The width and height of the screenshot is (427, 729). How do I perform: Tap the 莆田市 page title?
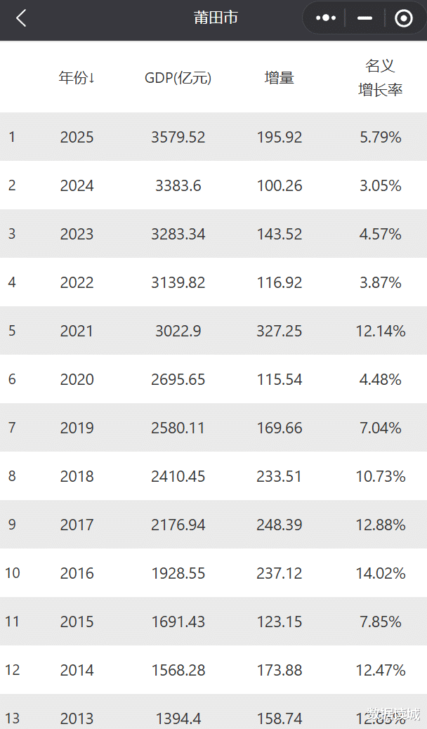[216, 18]
